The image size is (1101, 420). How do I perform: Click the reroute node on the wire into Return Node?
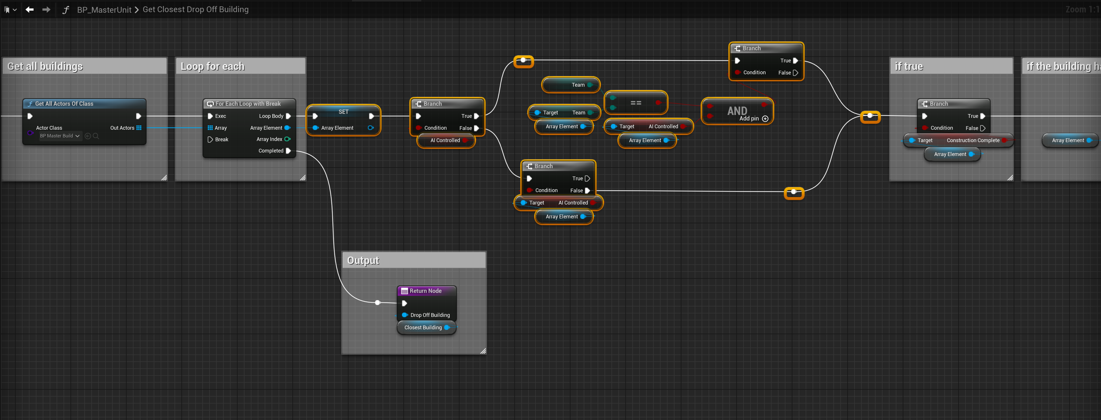377,302
